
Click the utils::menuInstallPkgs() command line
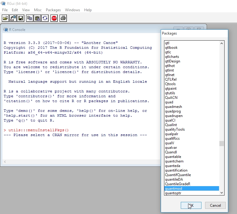tap(36, 130)
